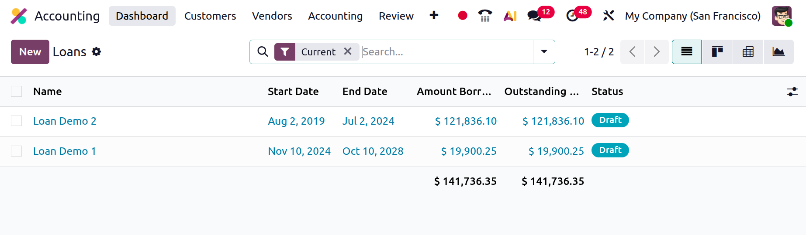
Task: Open the chat messages icon
Action: pyautogui.click(x=534, y=16)
